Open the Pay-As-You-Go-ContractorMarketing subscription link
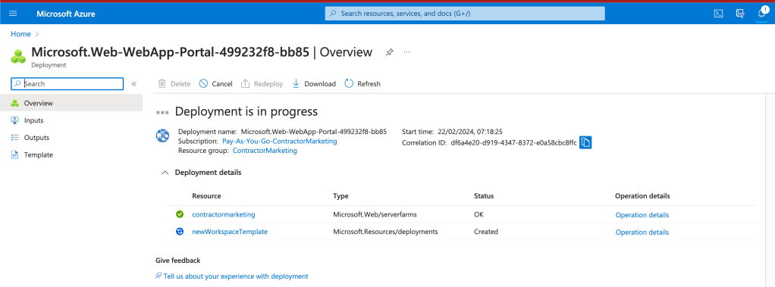This screenshot has width=775, height=287. click(x=280, y=142)
